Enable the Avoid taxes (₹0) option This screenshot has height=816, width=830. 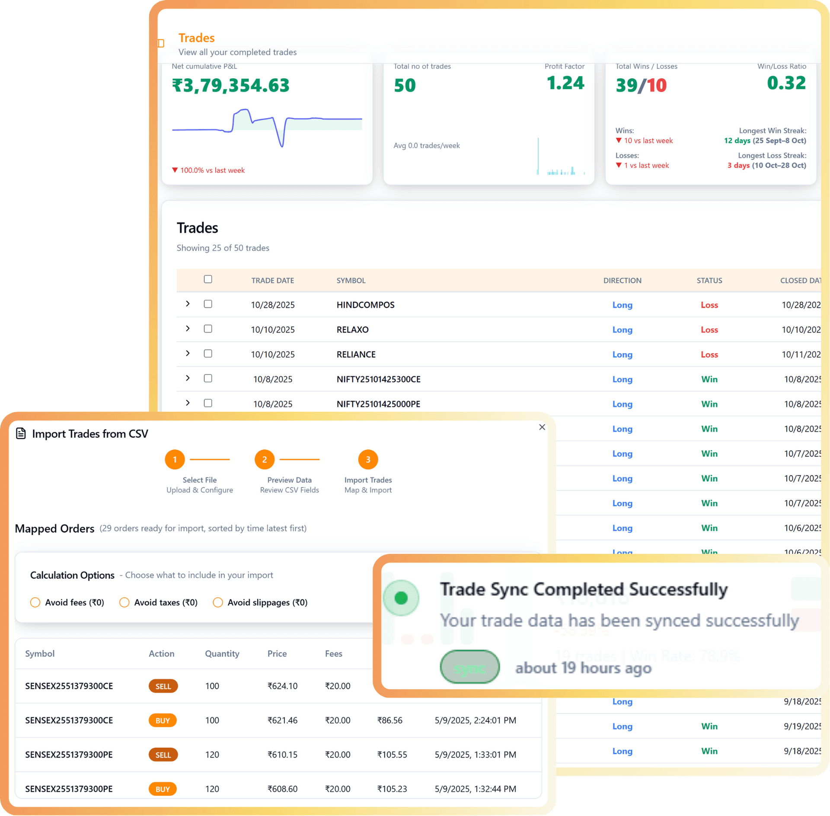pyautogui.click(x=124, y=602)
